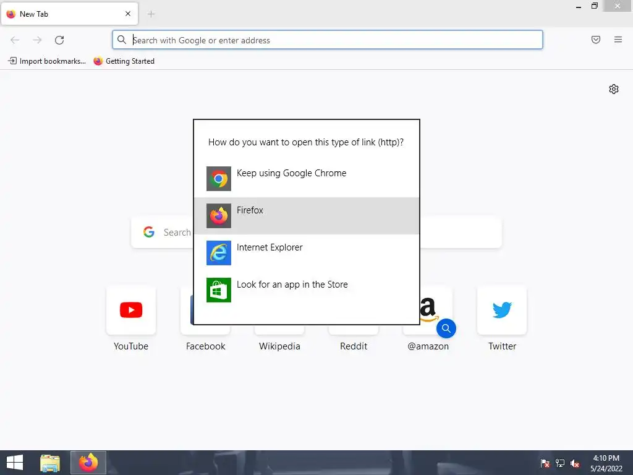This screenshot has width=633, height=475.
Task: Click the green Windows Store icon
Action: [218, 290]
